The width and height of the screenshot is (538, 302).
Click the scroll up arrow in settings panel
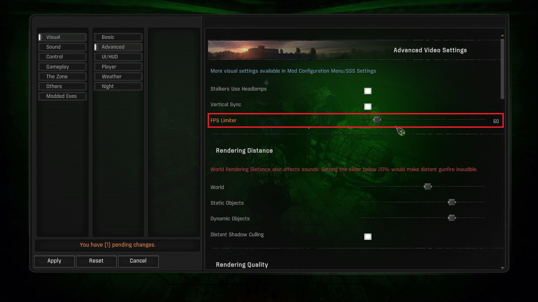[502, 36]
